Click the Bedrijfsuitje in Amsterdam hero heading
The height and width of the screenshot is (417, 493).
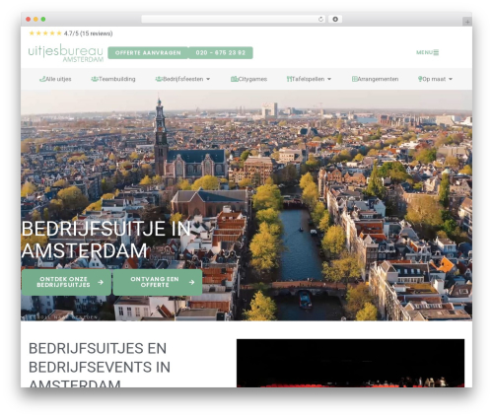coord(106,240)
